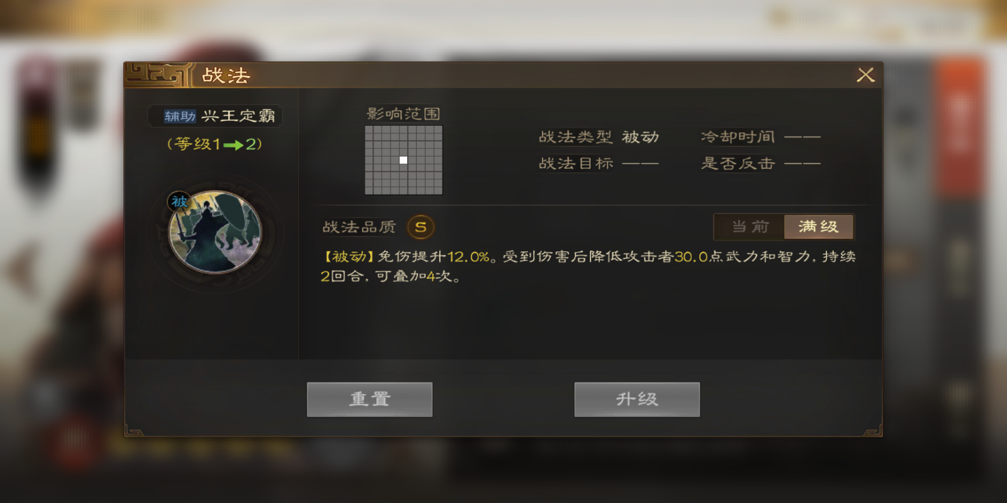Click the 影响范围 grid thumbnail

click(404, 160)
